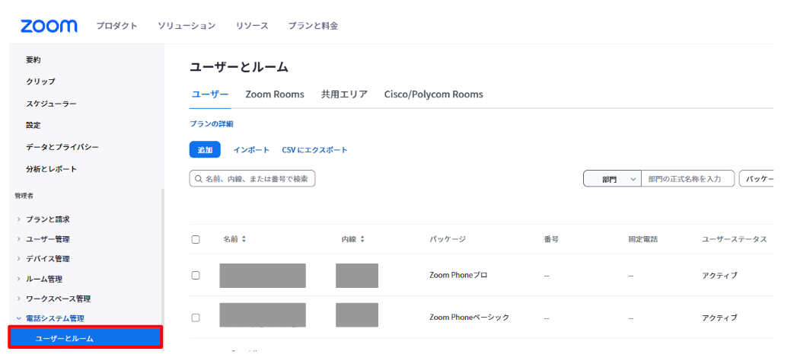Open the プロダクト top menu

coord(117,26)
